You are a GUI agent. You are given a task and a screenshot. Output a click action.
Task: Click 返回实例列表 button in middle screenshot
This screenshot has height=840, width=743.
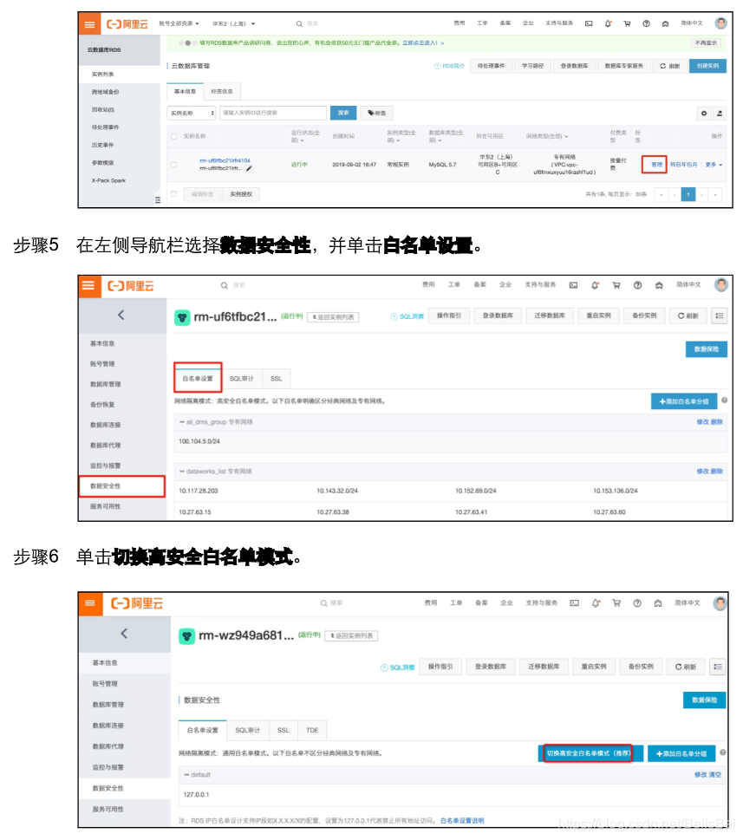[333, 317]
